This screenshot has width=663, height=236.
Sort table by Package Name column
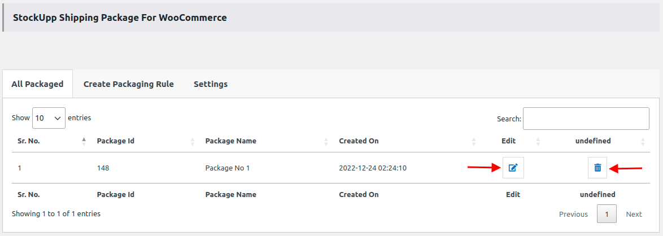click(x=326, y=141)
